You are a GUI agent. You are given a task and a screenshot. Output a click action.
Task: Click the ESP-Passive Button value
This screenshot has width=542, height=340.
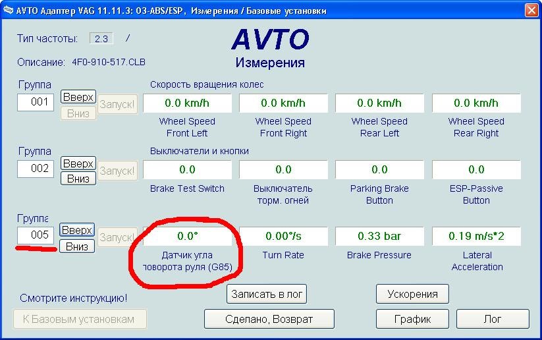point(476,169)
